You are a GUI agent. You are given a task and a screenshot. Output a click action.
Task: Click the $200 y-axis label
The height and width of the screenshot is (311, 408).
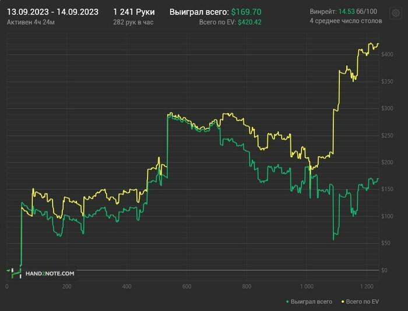(x=387, y=162)
